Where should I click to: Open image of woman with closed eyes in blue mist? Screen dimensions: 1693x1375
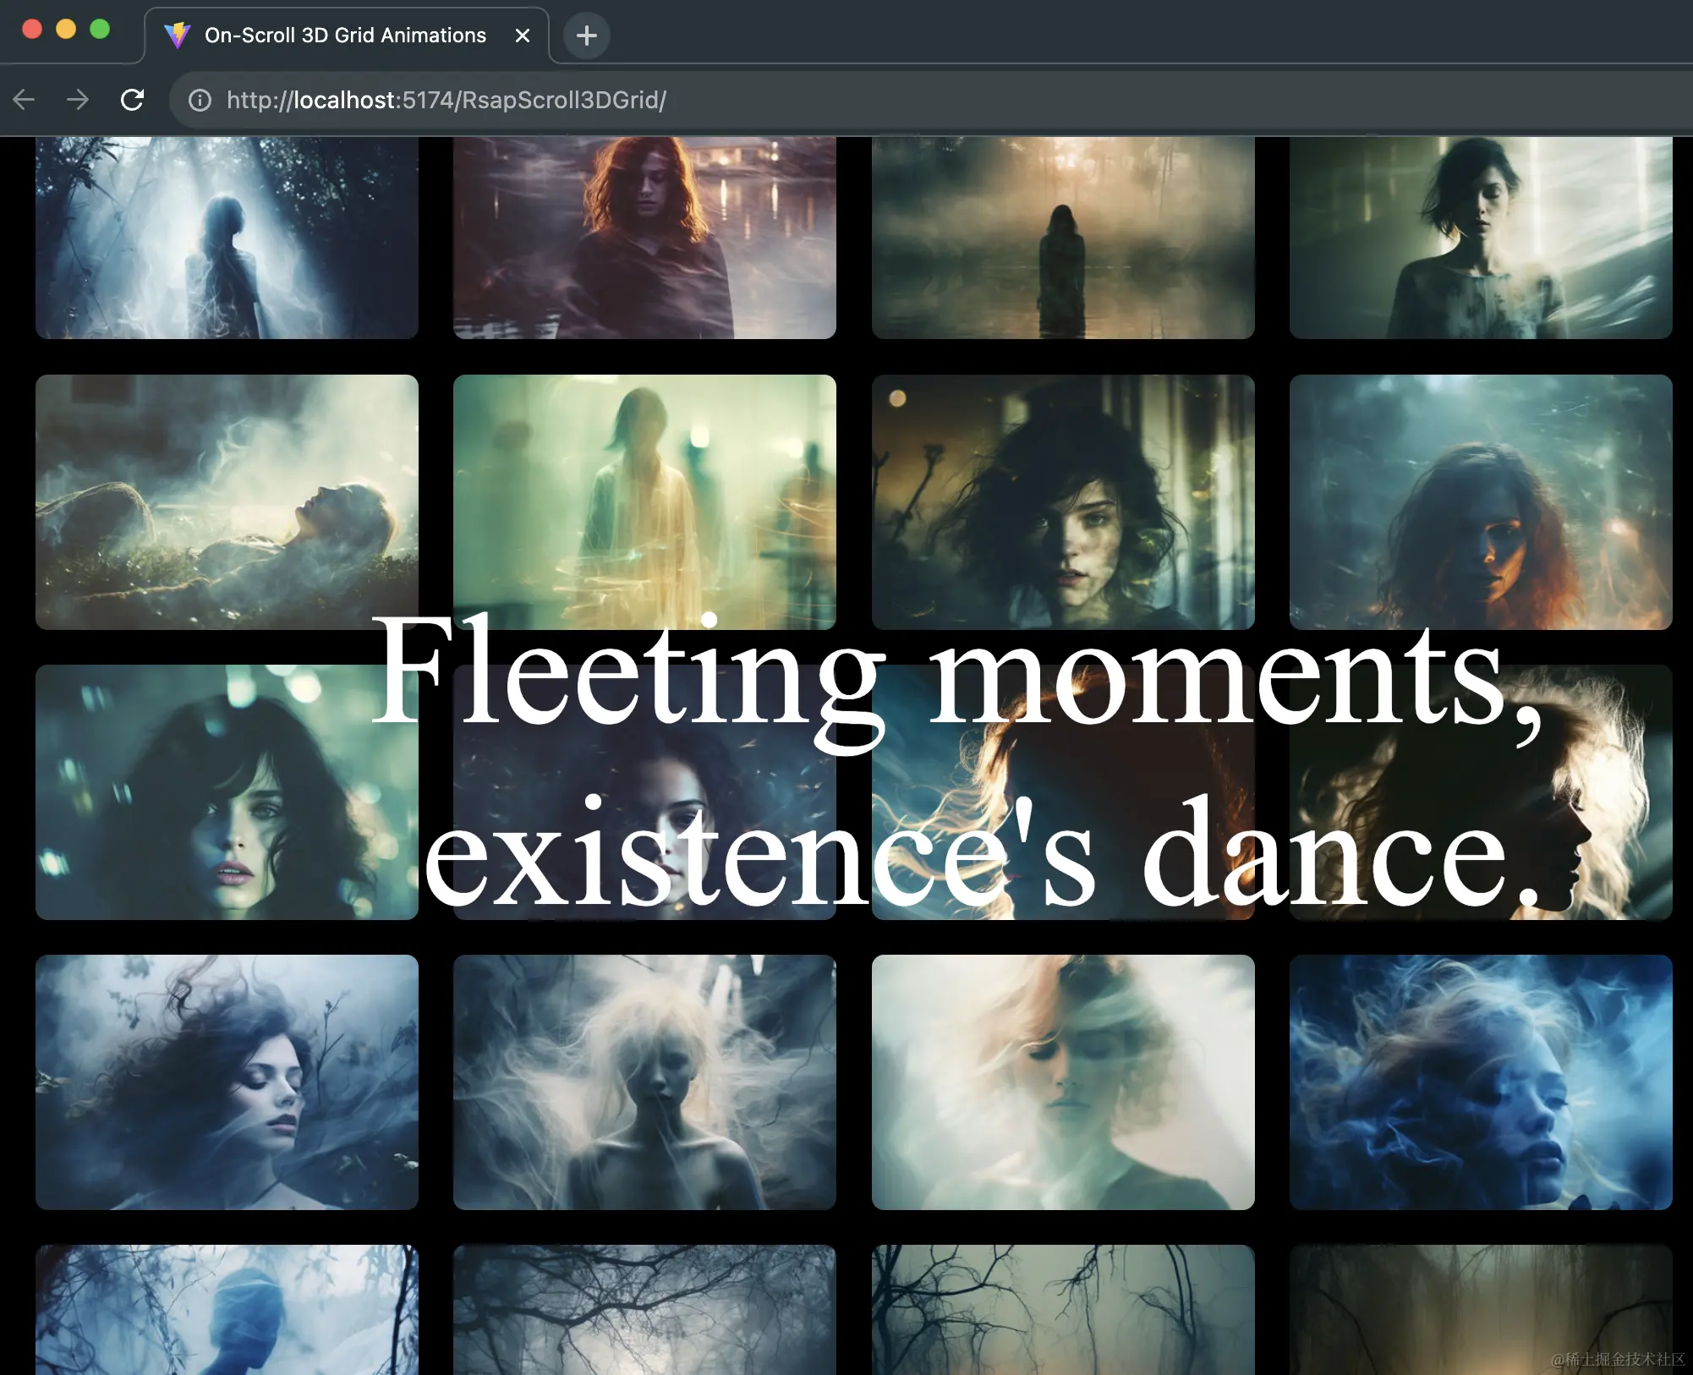pyautogui.click(x=227, y=1082)
